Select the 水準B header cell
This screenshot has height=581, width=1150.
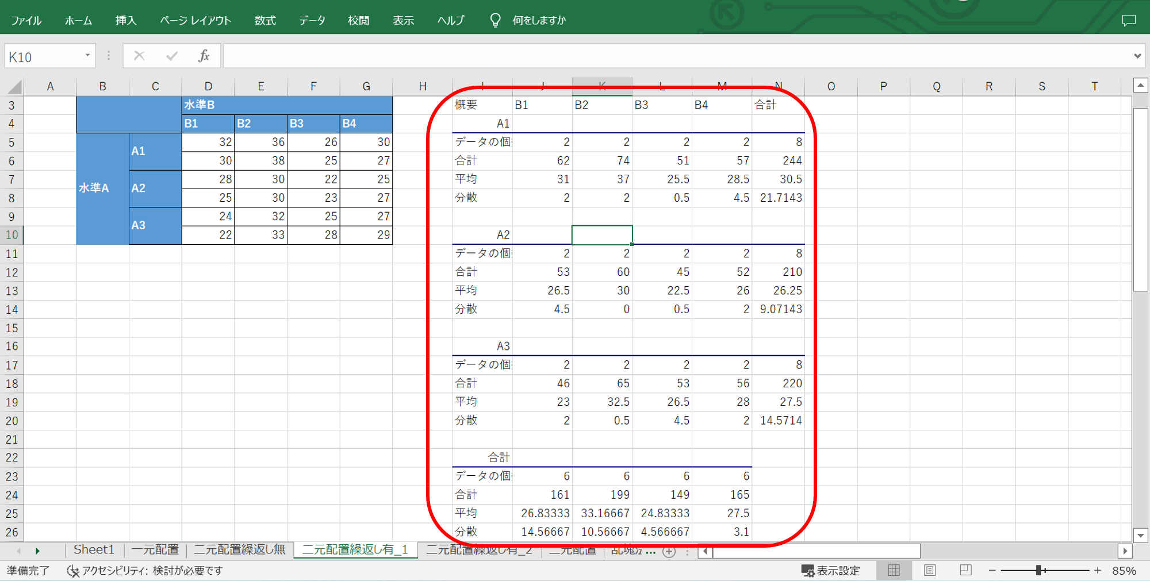click(x=287, y=105)
